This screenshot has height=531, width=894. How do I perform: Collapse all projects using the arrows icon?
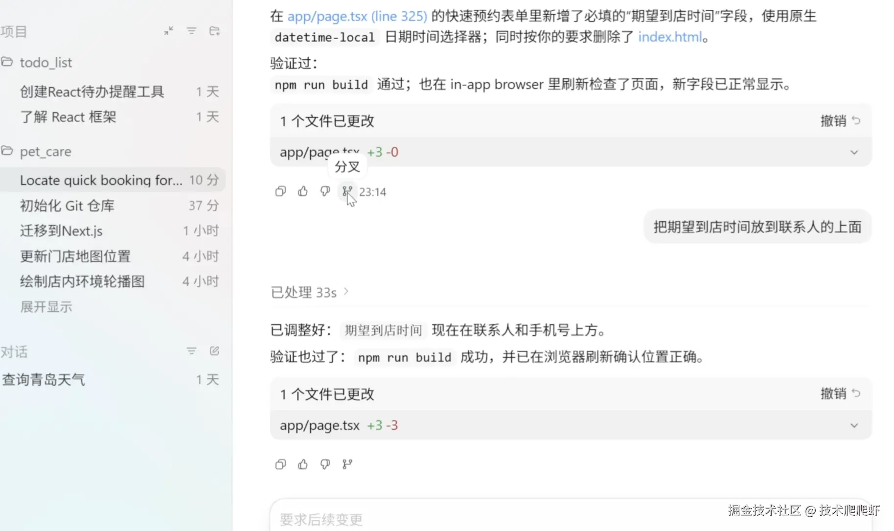tap(169, 31)
